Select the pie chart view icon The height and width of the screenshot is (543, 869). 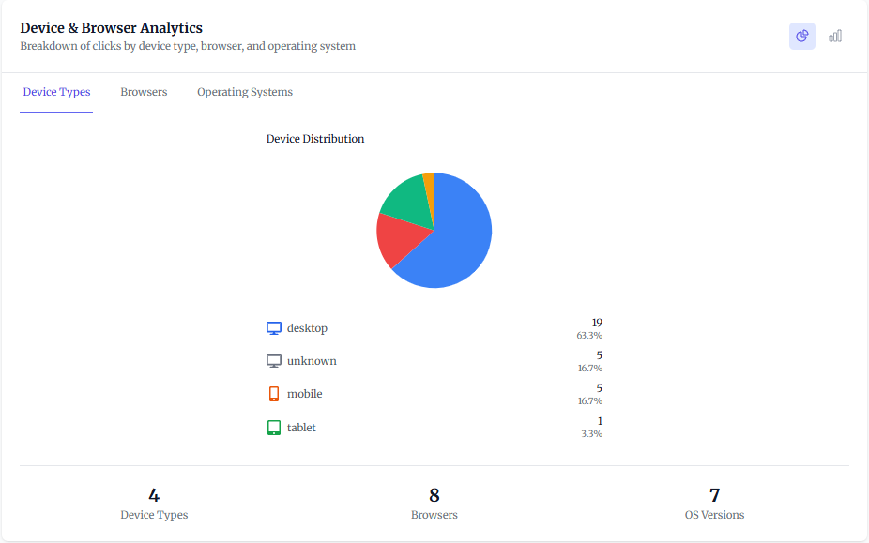pos(801,36)
